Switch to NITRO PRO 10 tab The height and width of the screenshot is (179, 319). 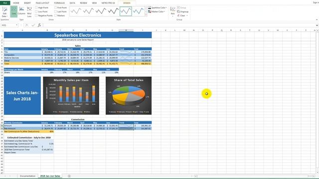108,3
